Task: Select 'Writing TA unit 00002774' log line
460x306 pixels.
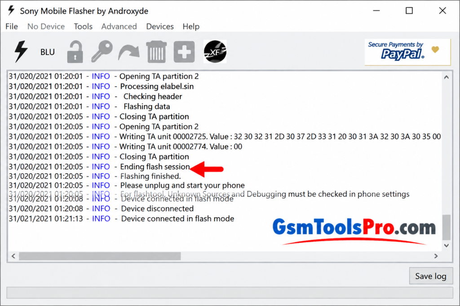Action: point(125,147)
